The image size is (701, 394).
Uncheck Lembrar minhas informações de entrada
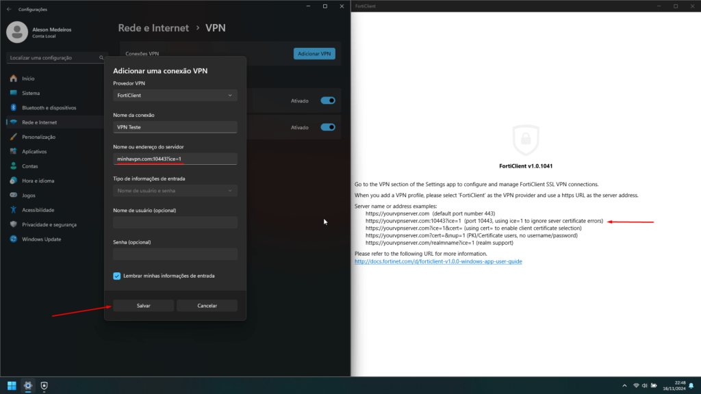pos(116,276)
